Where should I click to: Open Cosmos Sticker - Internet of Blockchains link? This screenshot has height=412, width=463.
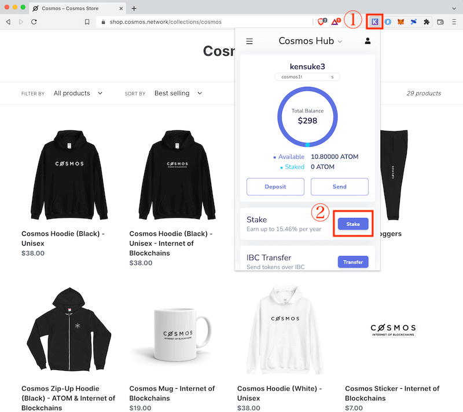coord(392,393)
